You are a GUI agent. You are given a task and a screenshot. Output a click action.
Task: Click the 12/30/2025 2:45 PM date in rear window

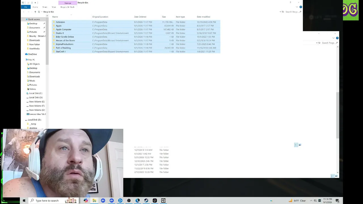[x=144, y=161]
